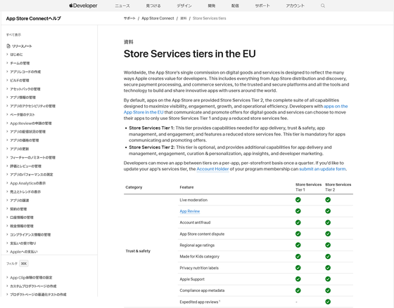
Task: Go to 配信 in the navigation bar
Action: pyautogui.click(x=235, y=6)
